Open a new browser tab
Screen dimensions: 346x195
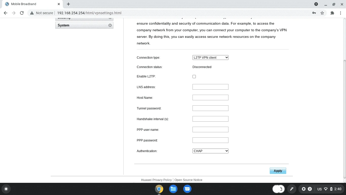coord(68,4)
